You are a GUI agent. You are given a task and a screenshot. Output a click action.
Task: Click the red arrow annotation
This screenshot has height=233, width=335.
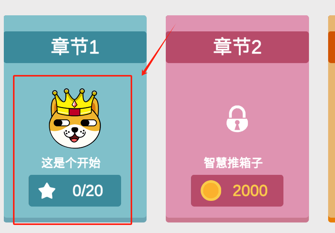(159, 50)
